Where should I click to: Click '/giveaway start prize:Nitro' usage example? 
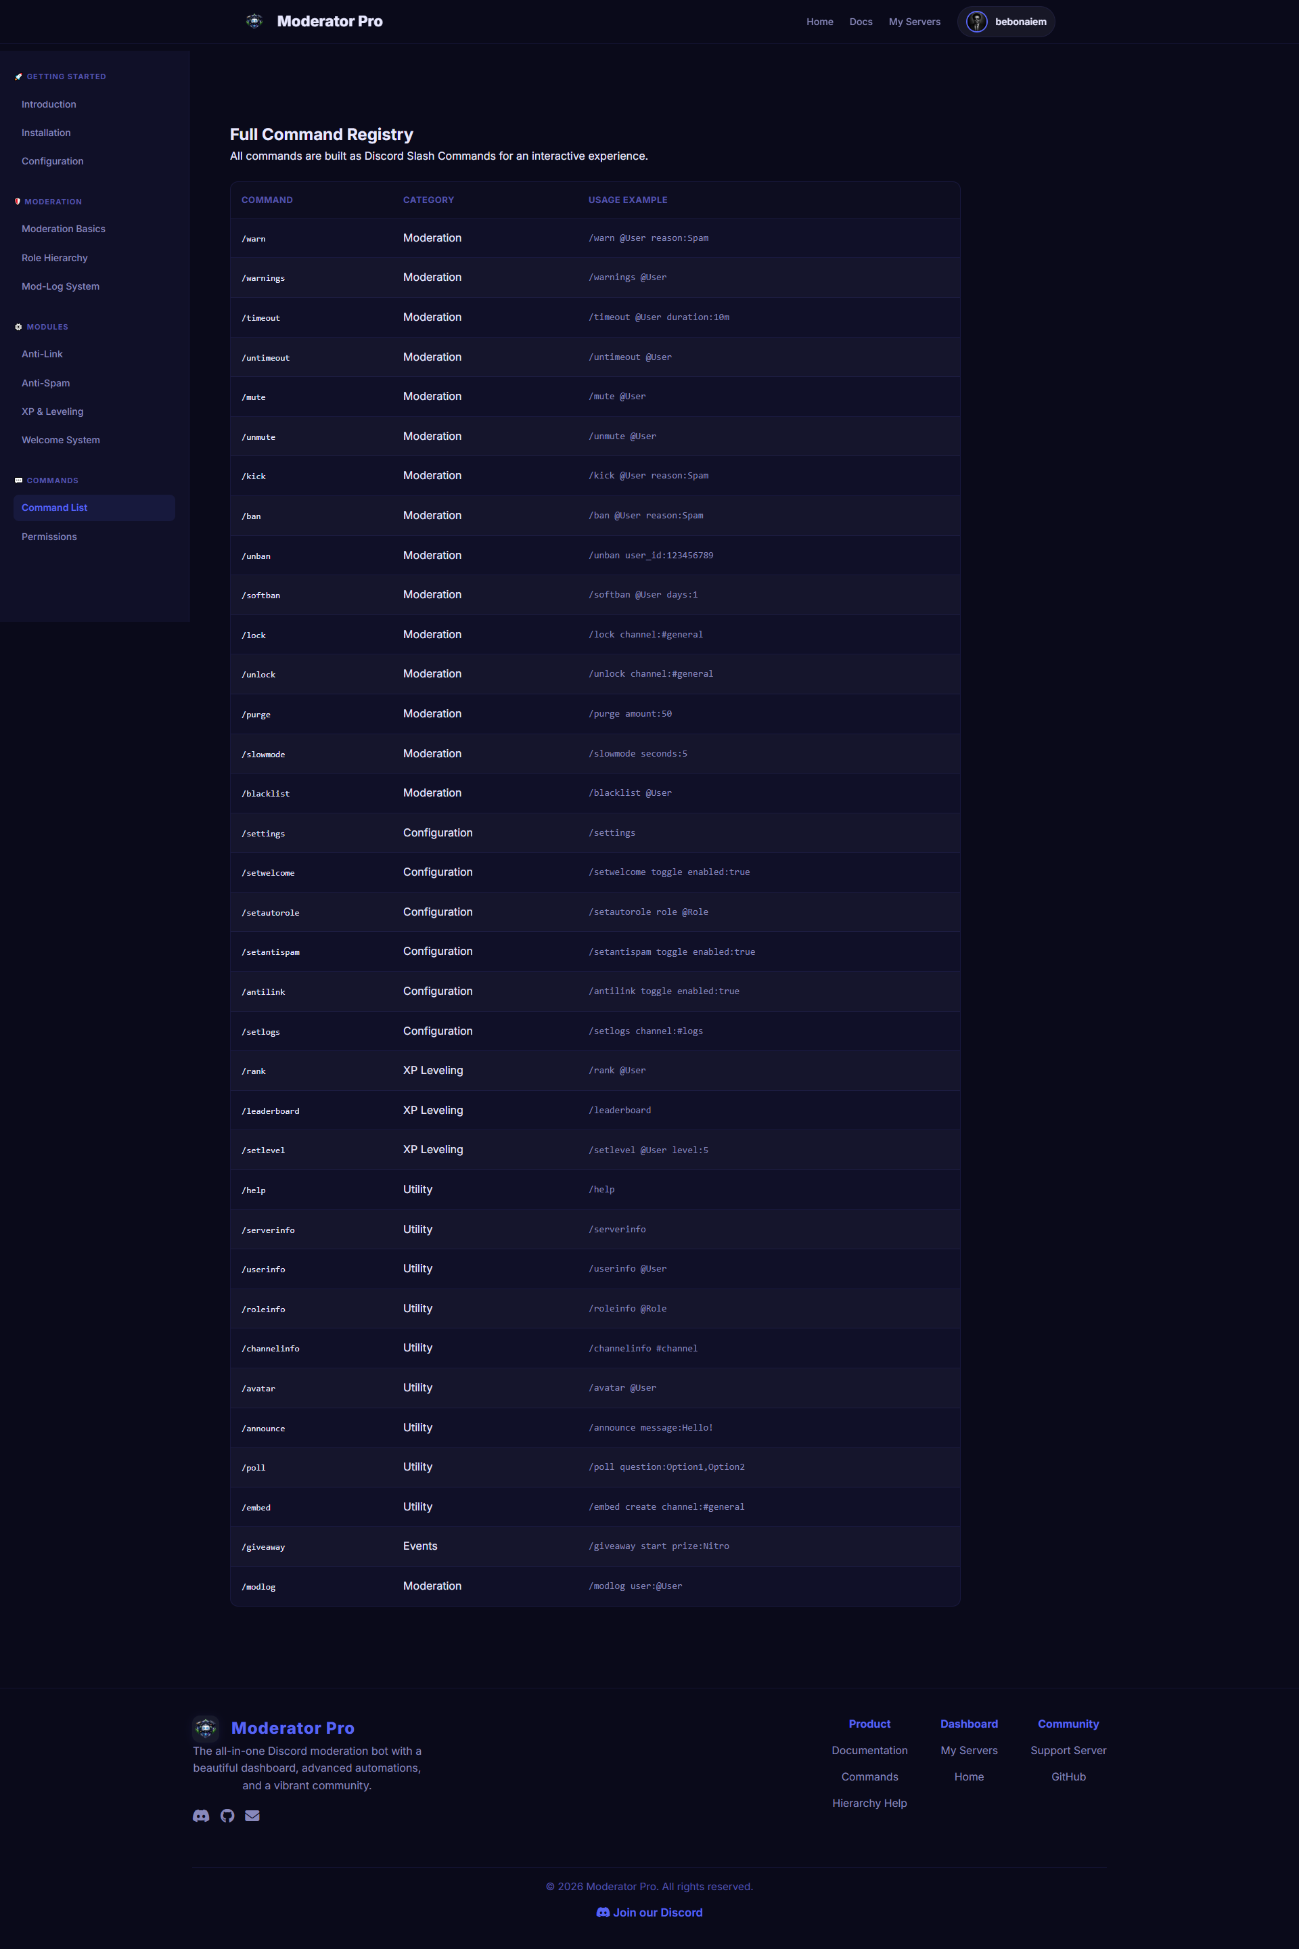point(658,1546)
